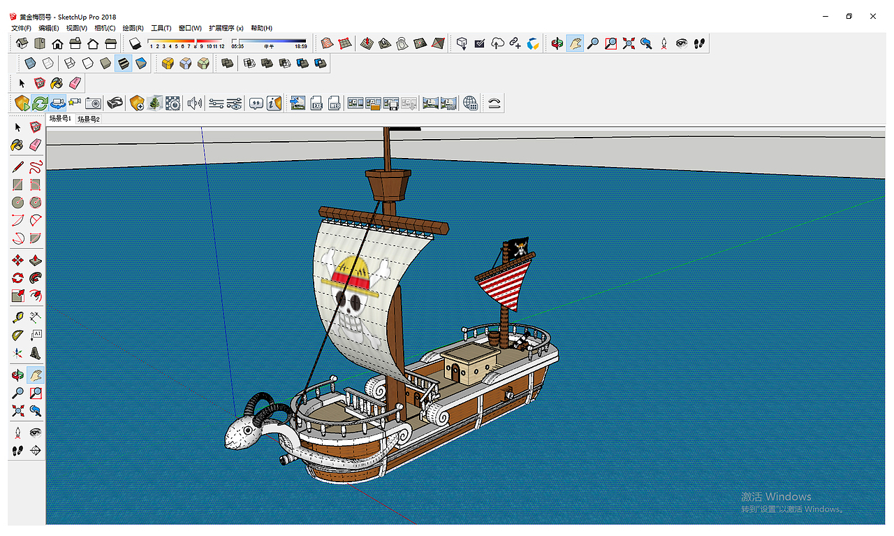Activate the Sandbox Smoove tool
Screen dimensions: 894x536
coord(367,43)
